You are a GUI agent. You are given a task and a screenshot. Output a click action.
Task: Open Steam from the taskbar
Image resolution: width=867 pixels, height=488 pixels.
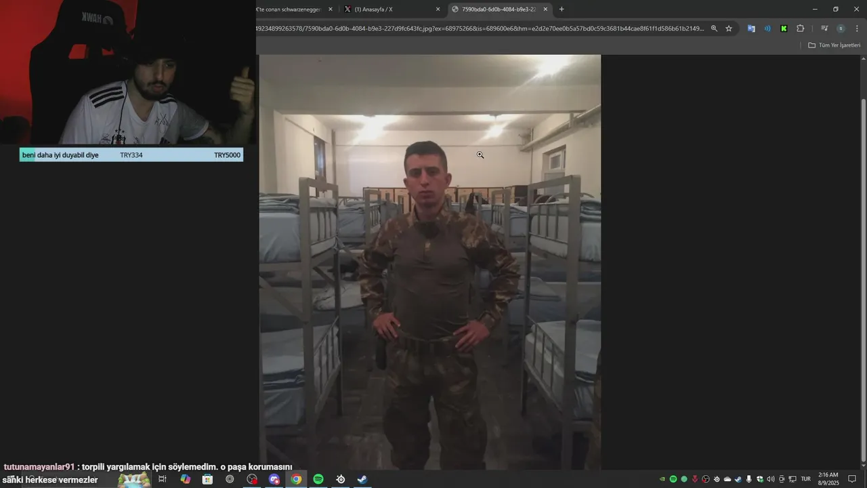(362, 479)
